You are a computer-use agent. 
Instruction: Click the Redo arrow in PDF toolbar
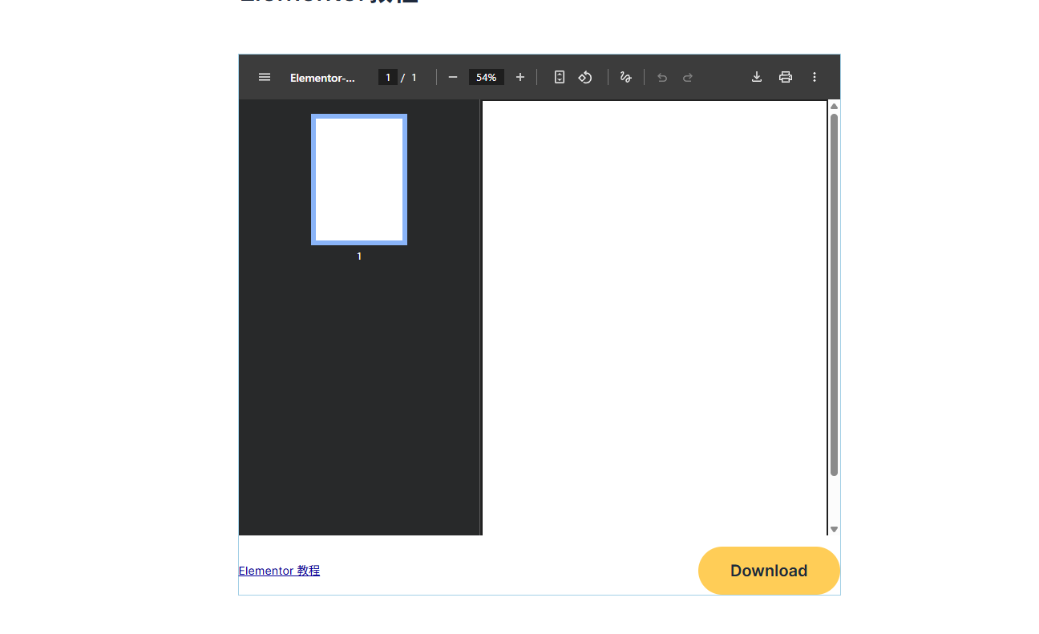688,77
